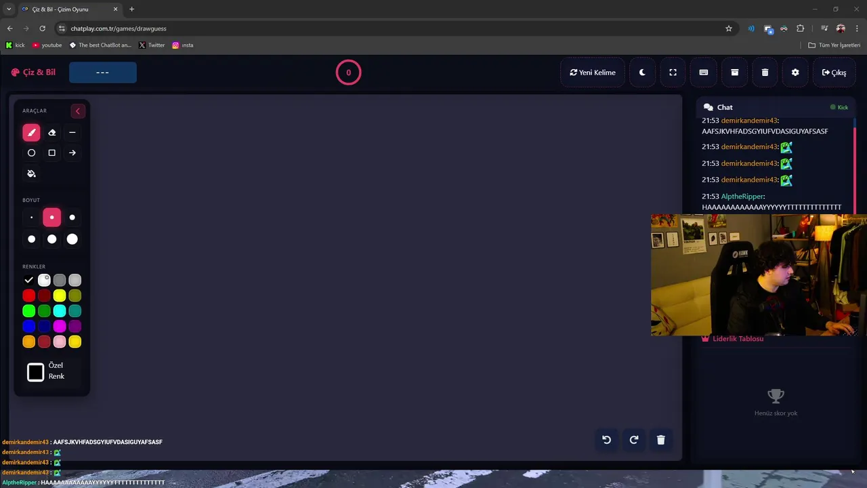The height and width of the screenshot is (488, 867).
Task: Go back in browser history
Action: pos(9,28)
